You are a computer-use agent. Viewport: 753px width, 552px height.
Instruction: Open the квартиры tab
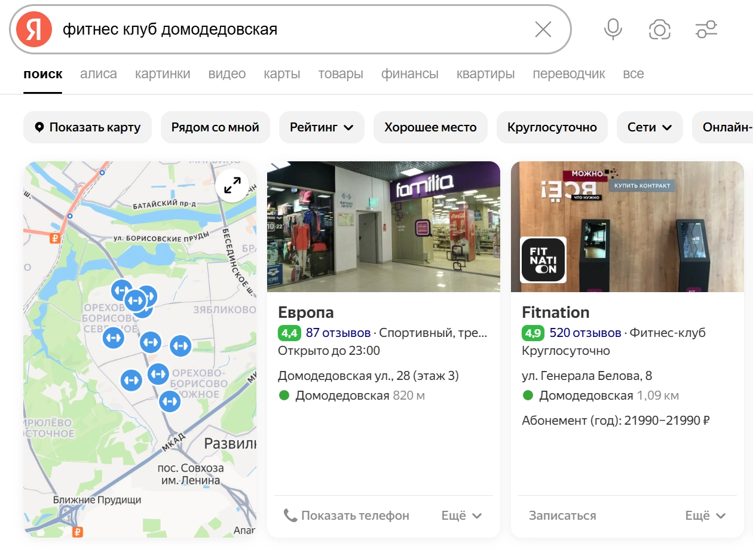tap(486, 74)
